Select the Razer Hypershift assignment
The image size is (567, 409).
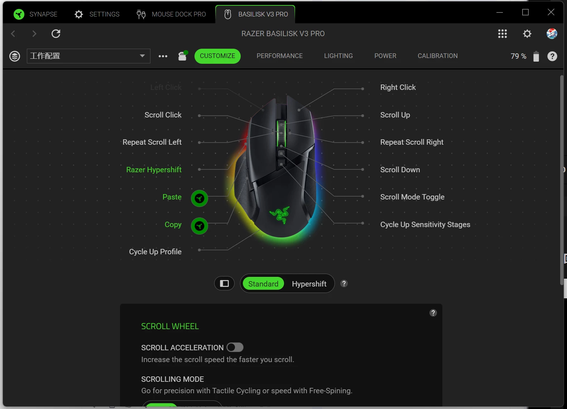[x=154, y=170]
